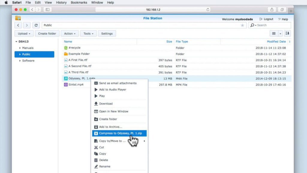
Task: Open File Station Settings button
Action: 107,34
